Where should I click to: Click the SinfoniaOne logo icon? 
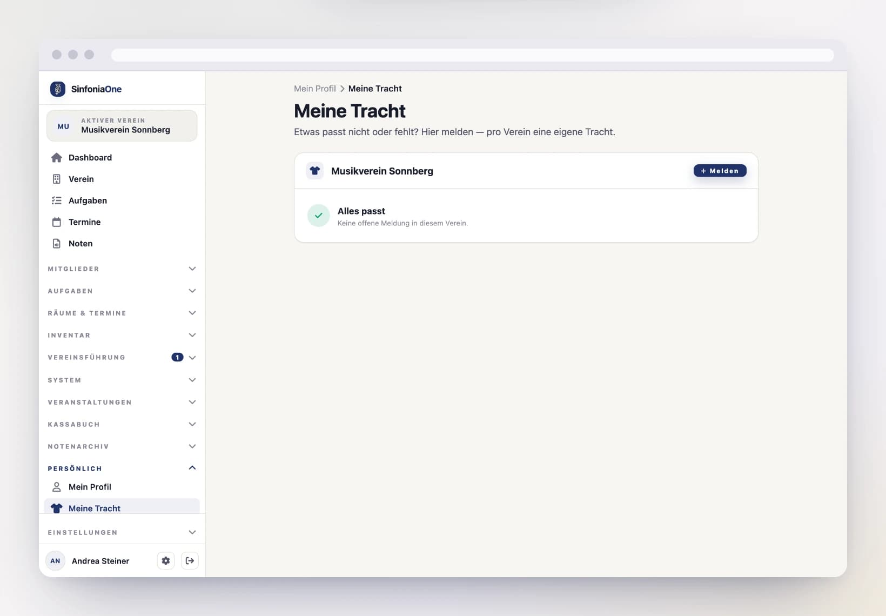coord(58,89)
